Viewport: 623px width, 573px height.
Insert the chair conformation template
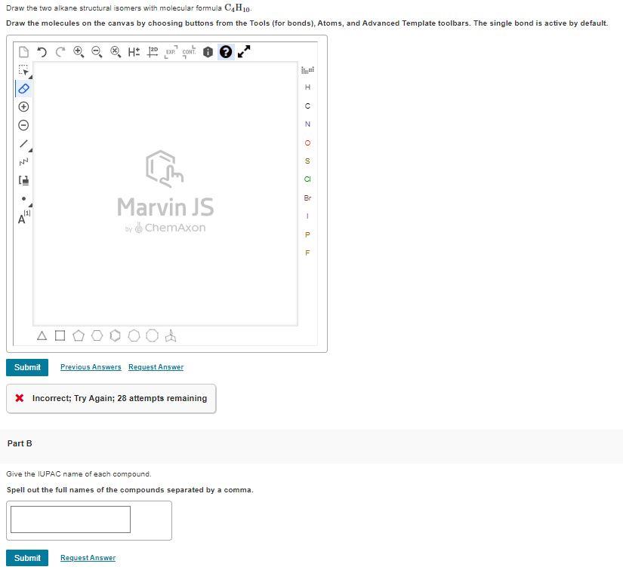pos(171,336)
